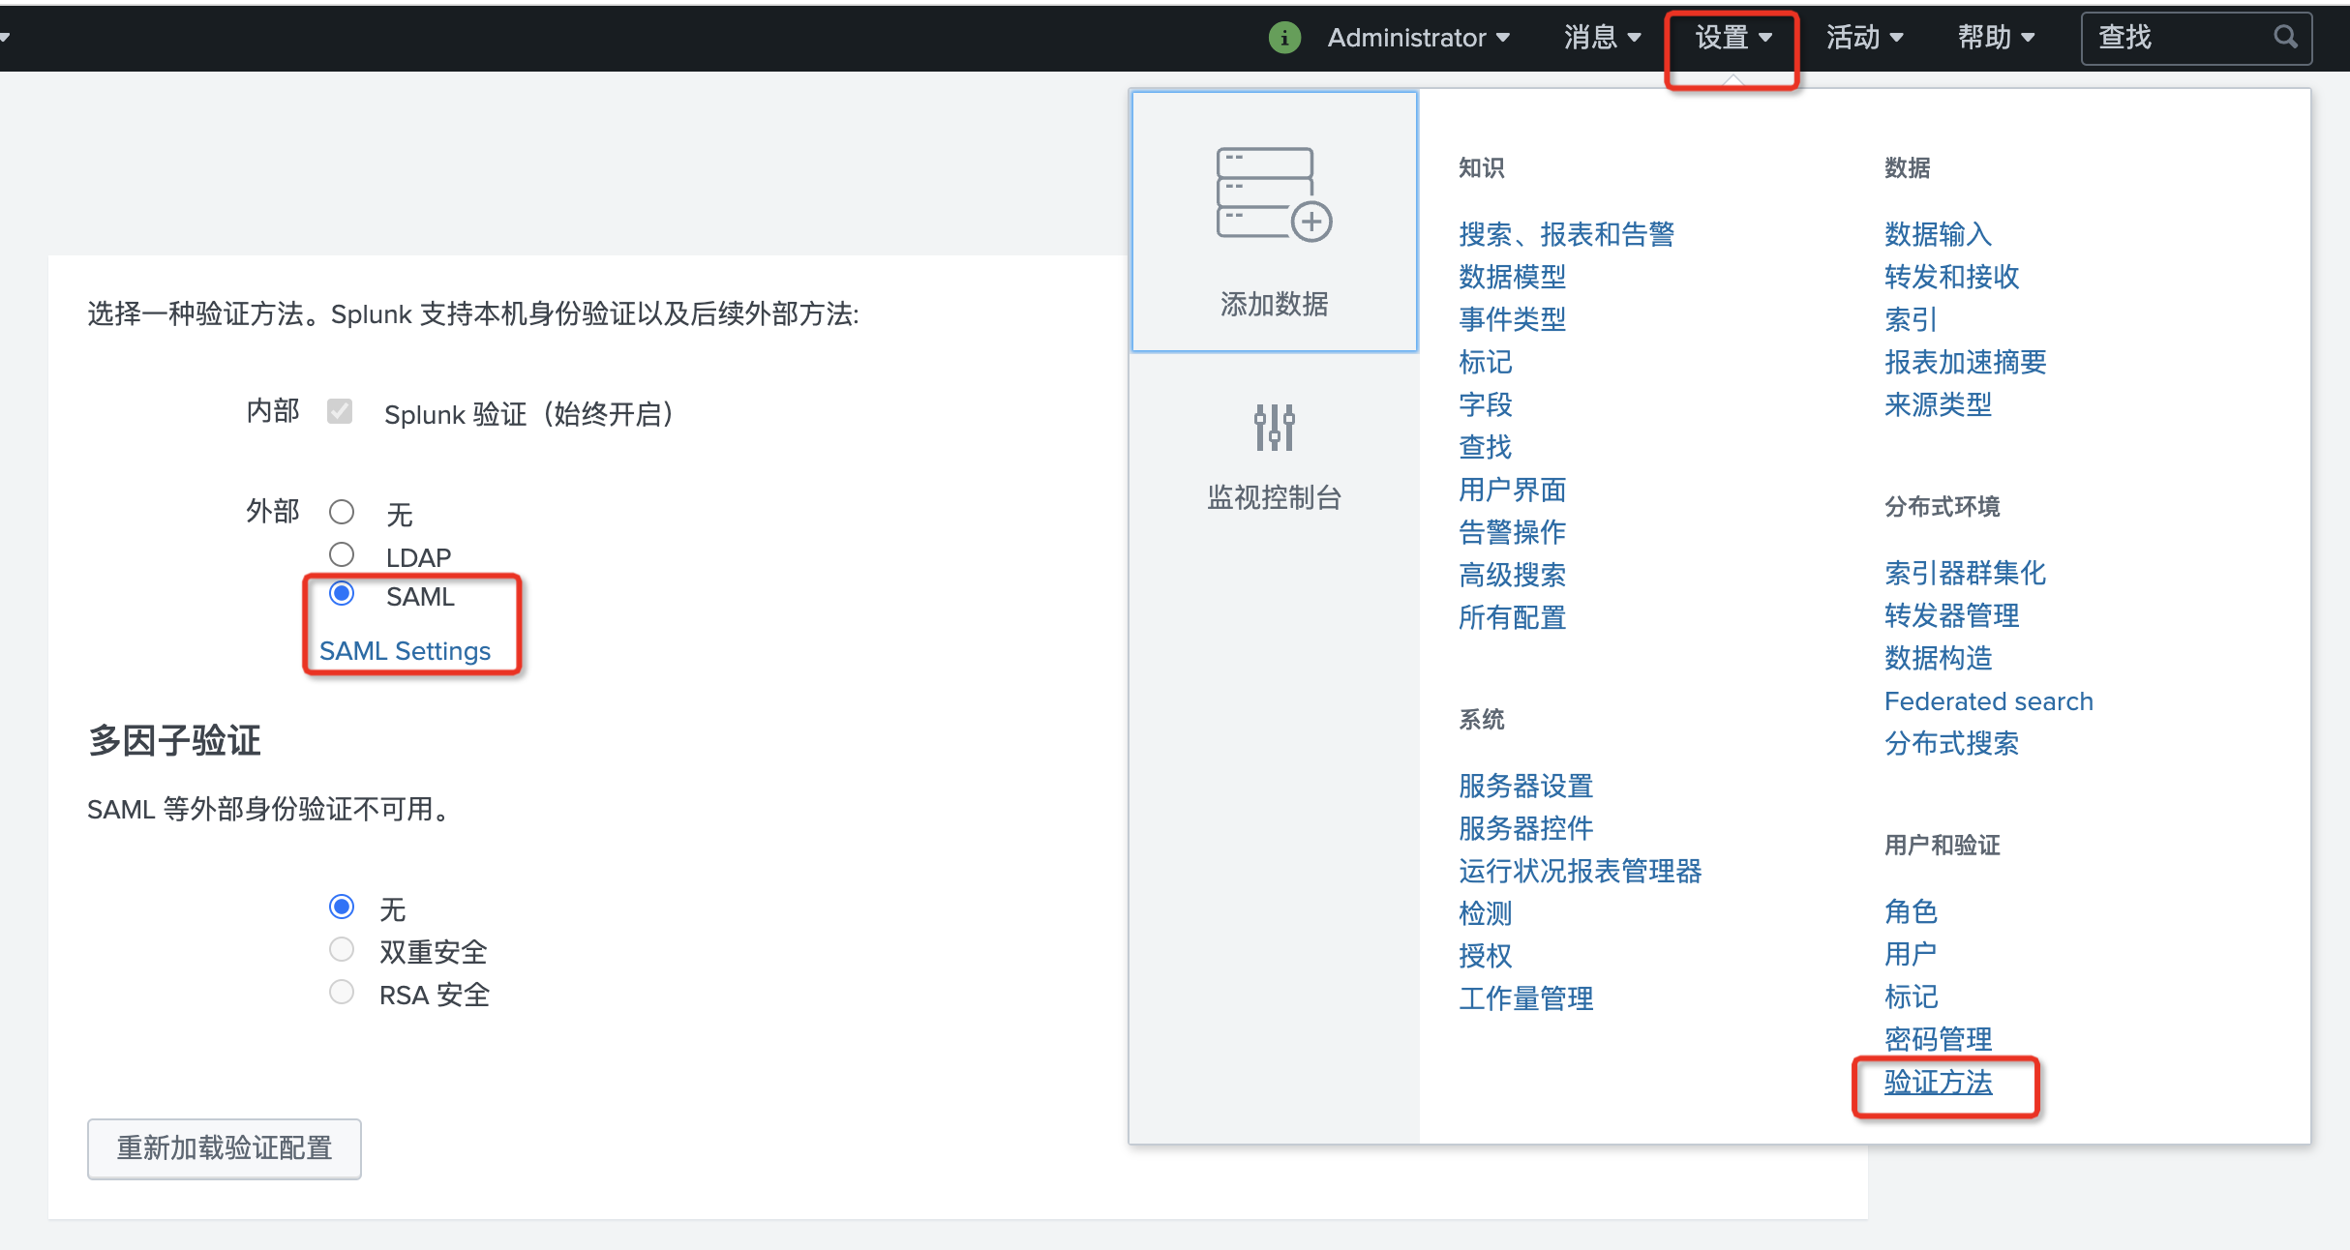Open the Monitoring Console sliders icon

point(1274,427)
